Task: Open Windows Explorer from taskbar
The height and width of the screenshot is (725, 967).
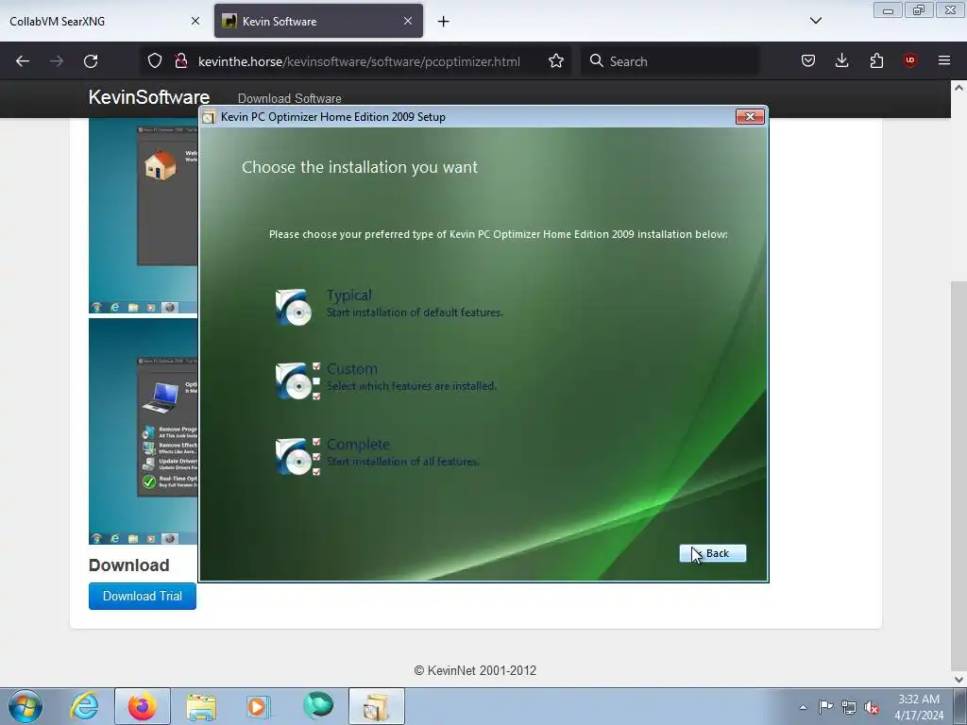Action: [201, 706]
